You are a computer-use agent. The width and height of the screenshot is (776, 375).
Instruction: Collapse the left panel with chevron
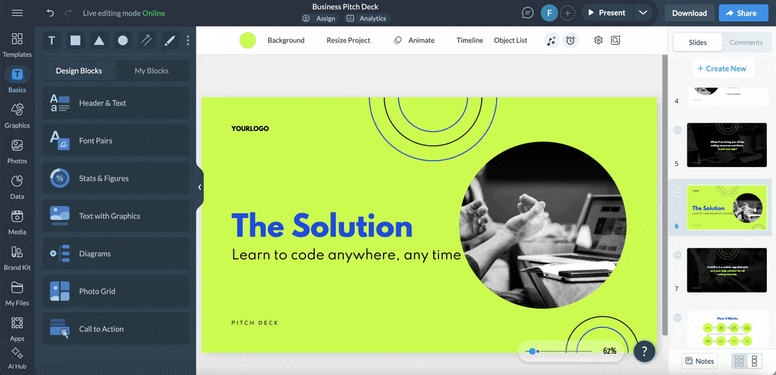tap(200, 187)
